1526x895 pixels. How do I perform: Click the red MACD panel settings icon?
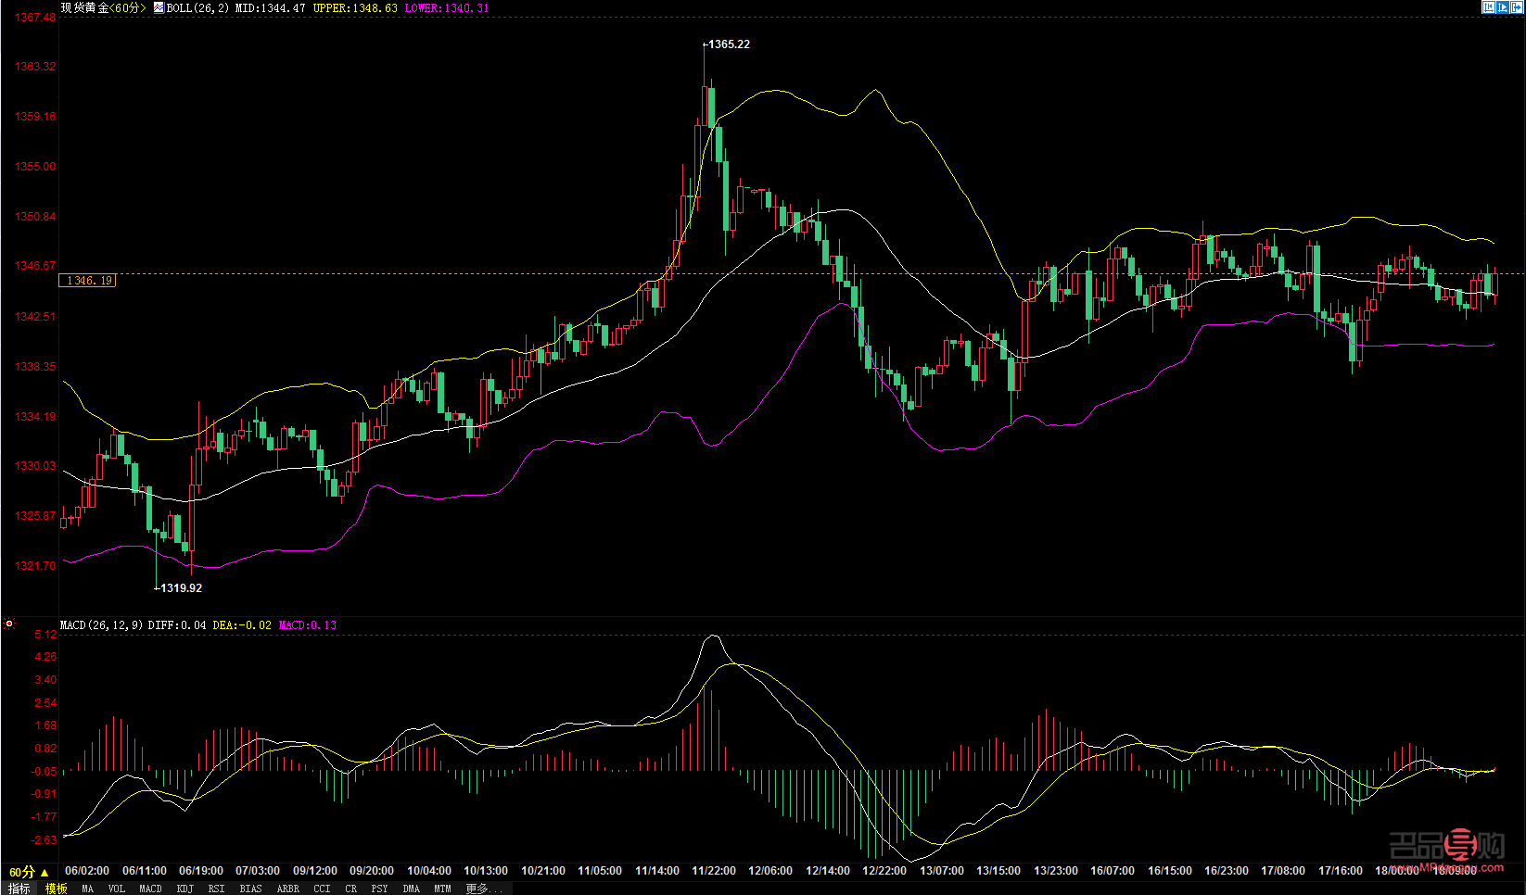click(9, 624)
